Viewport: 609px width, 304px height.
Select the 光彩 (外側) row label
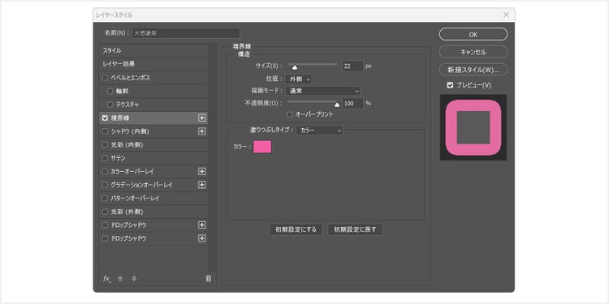point(127,212)
